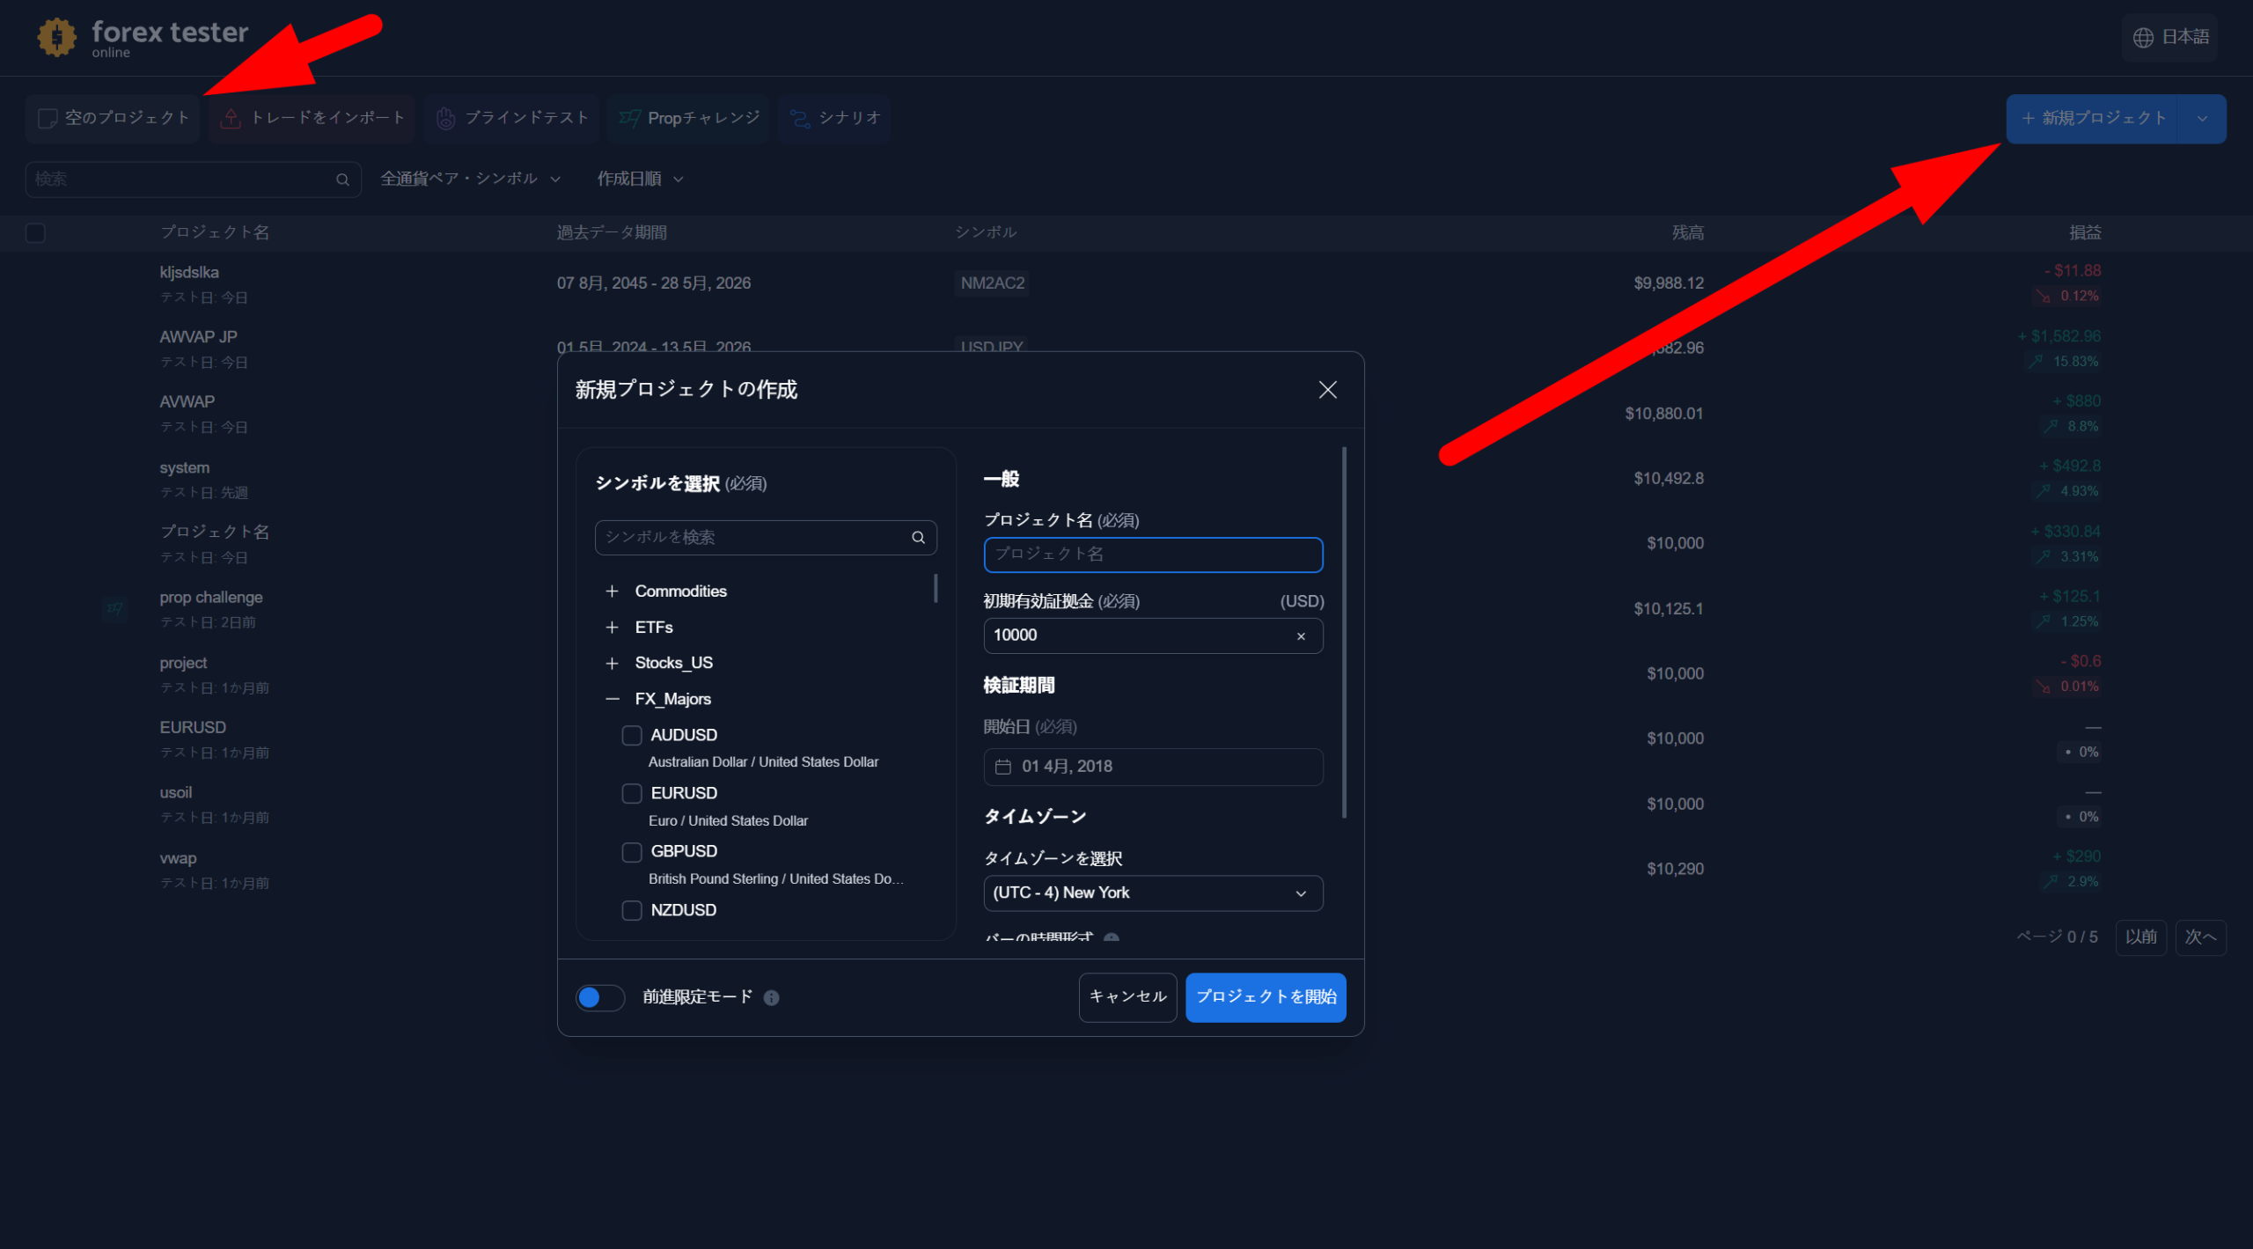Click the symbol list scrollbar thumb

[x=935, y=588]
